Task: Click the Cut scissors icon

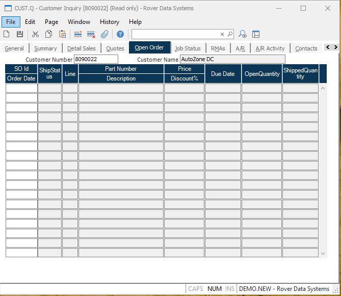Action: point(35,34)
